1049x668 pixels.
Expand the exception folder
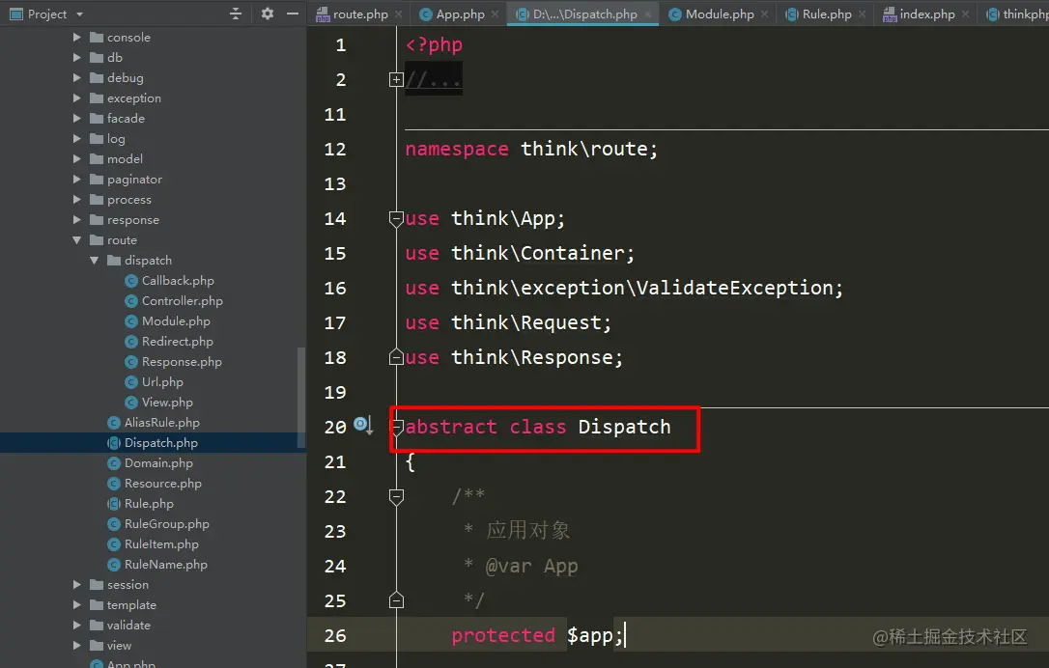(x=77, y=98)
